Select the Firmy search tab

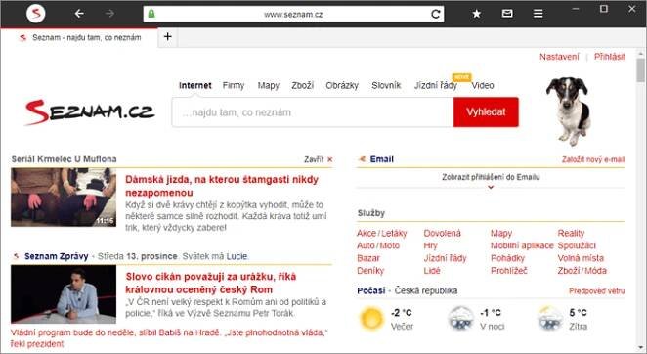click(x=234, y=85)
